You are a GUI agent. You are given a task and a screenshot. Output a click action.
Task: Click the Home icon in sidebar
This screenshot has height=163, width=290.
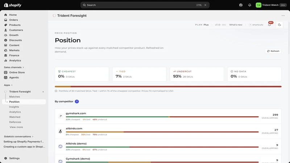tap(5, 15)
